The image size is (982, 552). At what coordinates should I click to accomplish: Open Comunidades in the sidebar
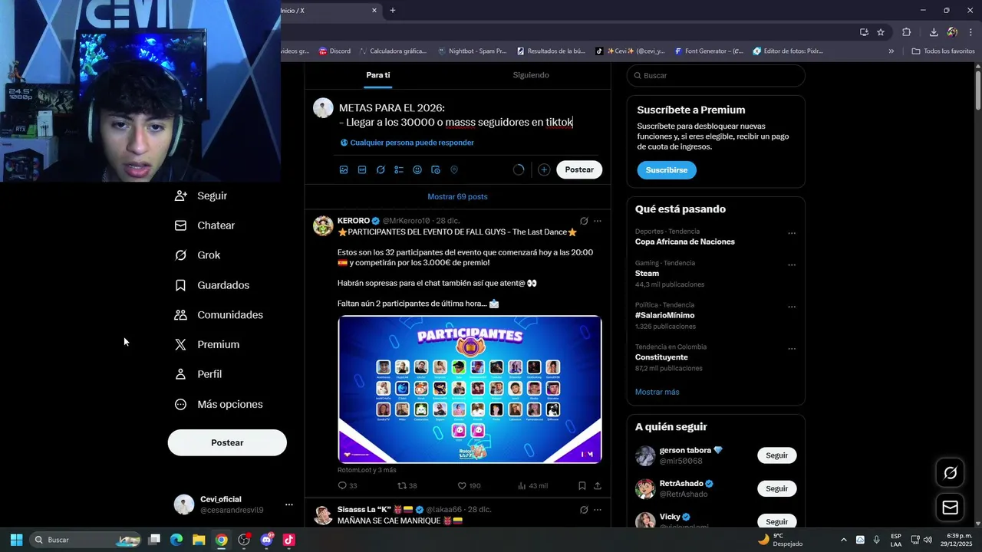coord(219,315)
